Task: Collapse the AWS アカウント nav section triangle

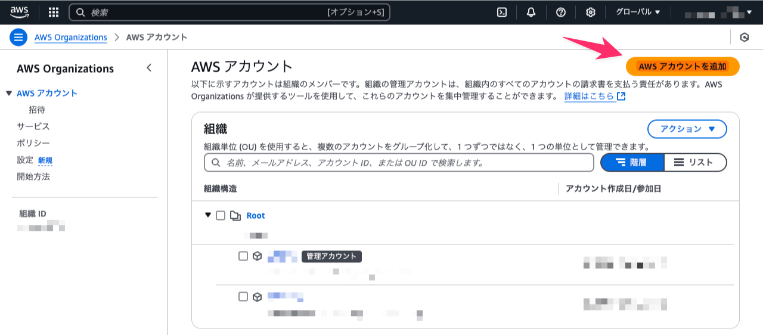Action: pyautogui.click(x=8, y=94)
